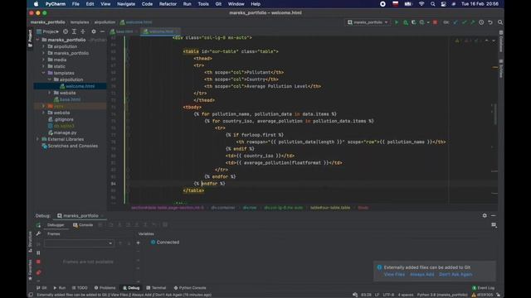Minimize Debug panel with dash icon
Screen dimensions: 531x298
coord(494,215)
